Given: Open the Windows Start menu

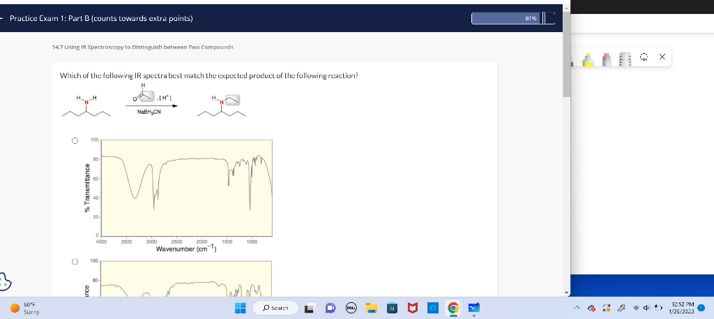Looking at the screenshot, I should (241, 309).
